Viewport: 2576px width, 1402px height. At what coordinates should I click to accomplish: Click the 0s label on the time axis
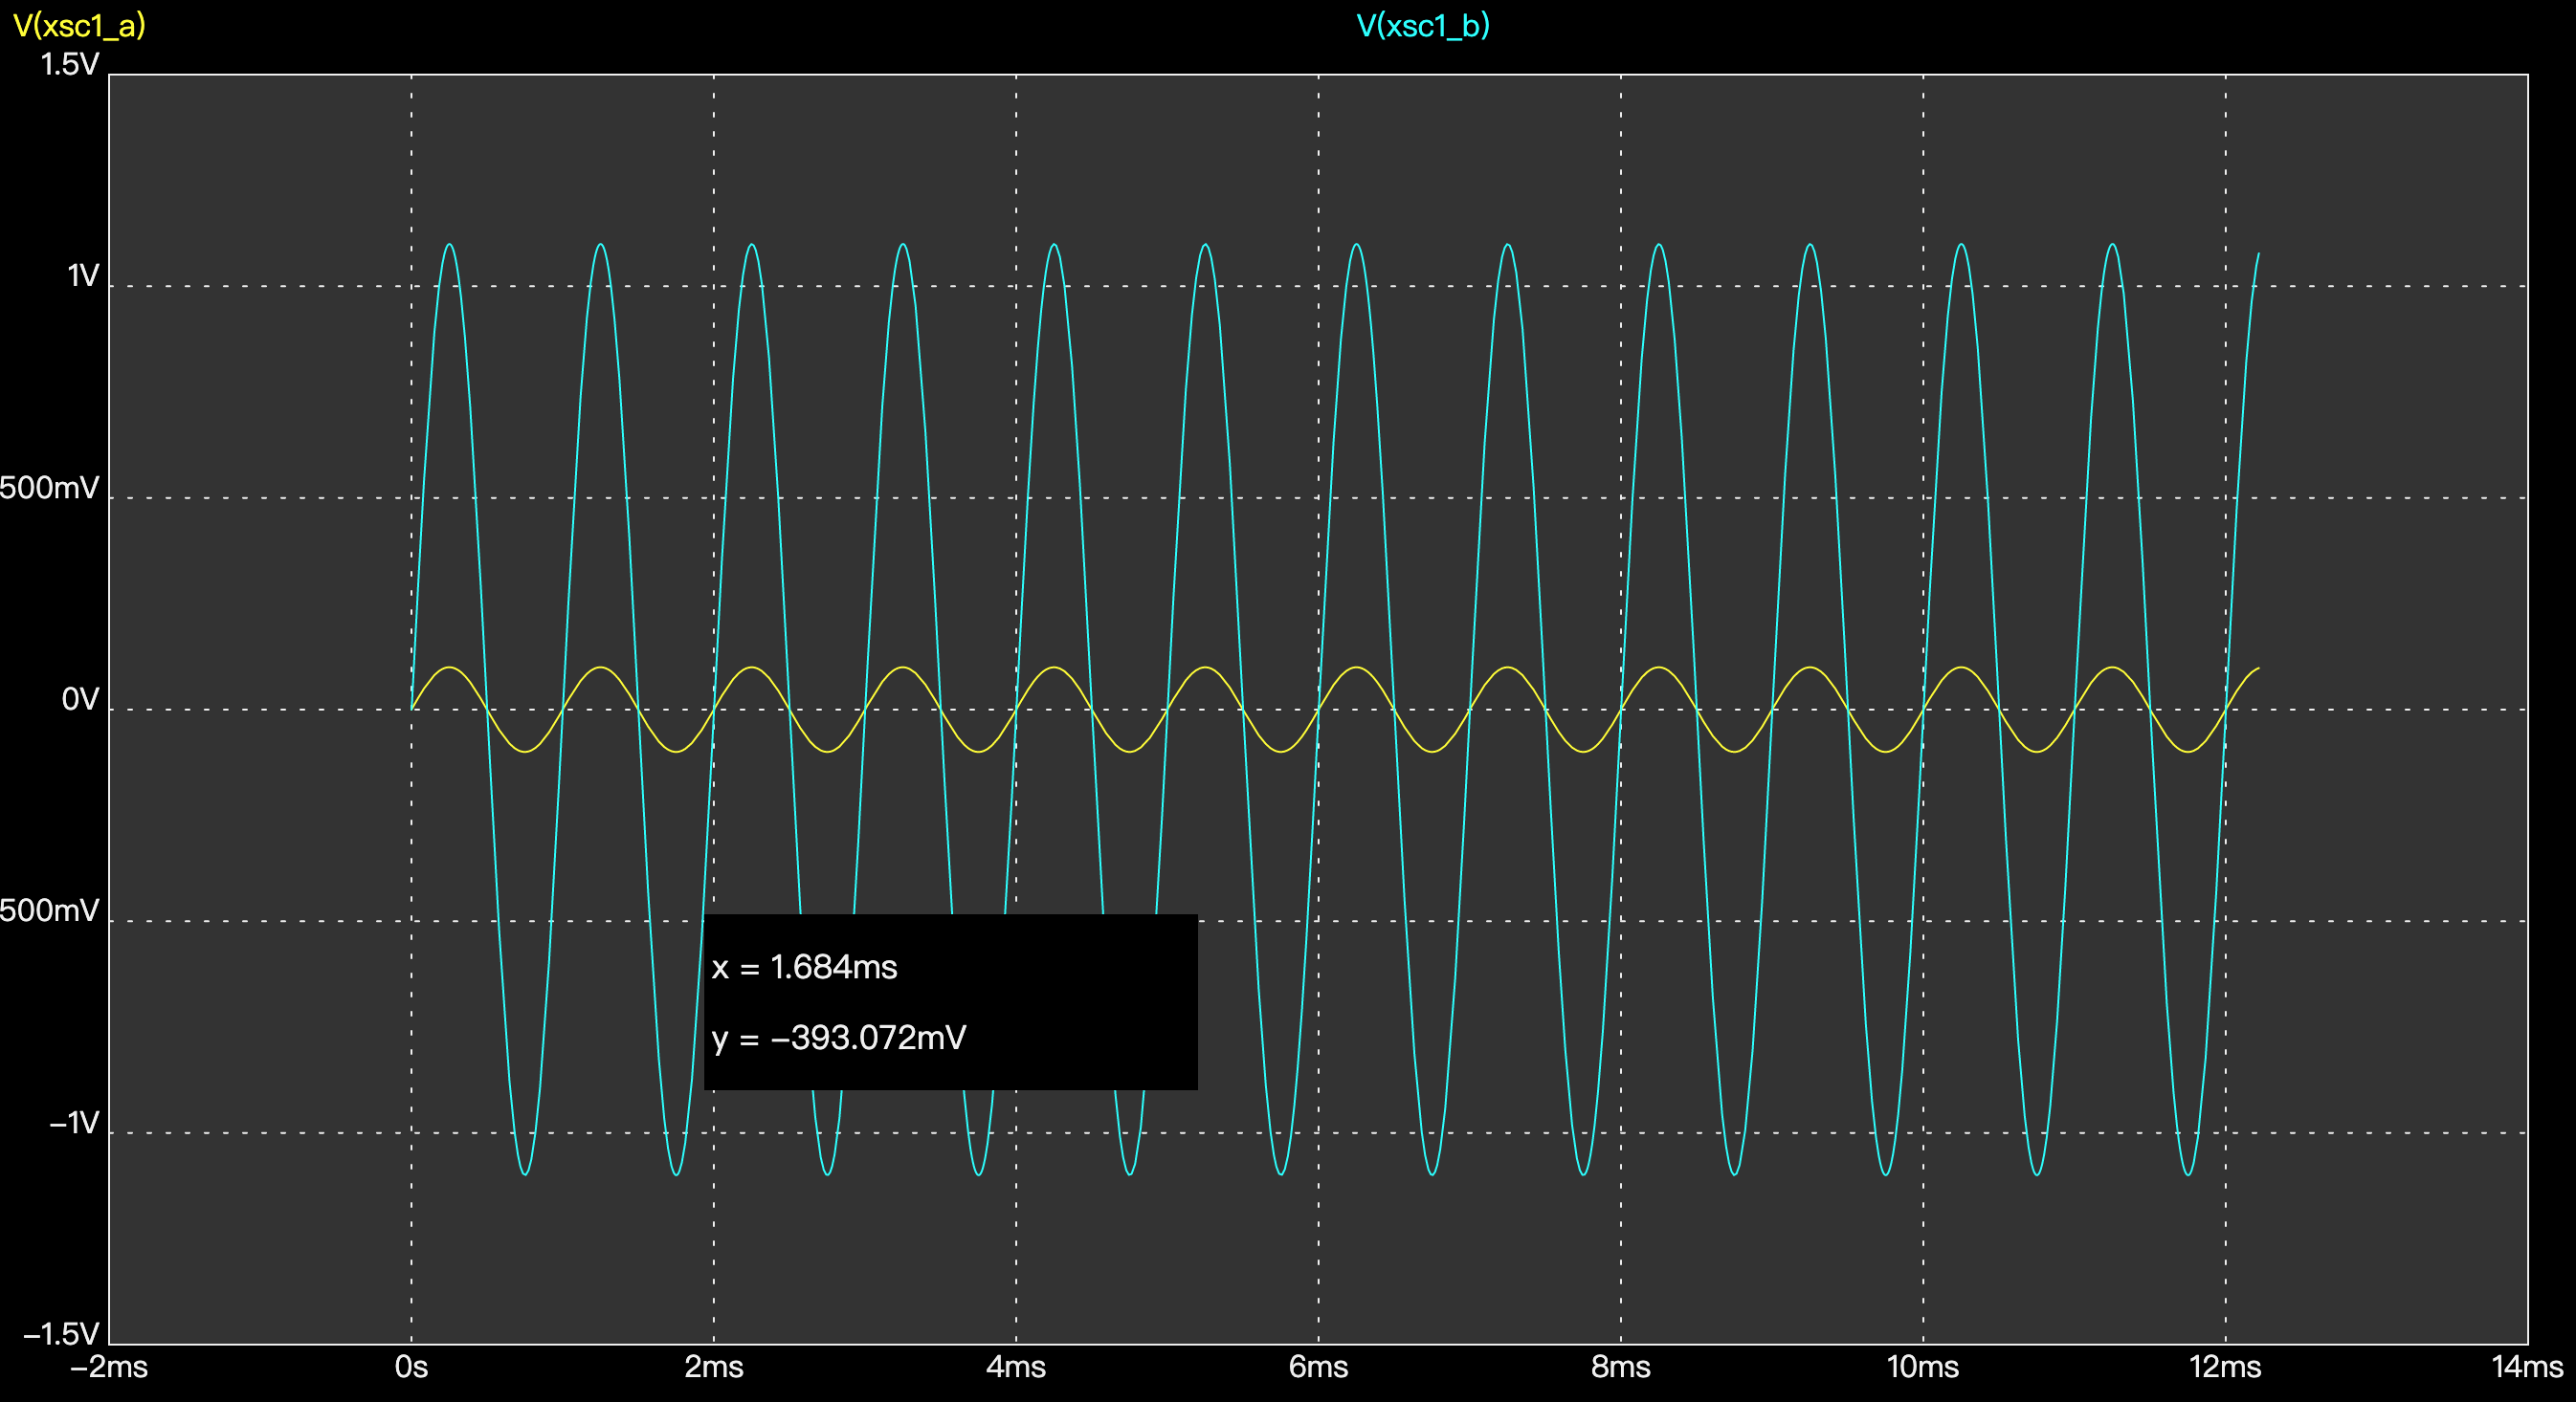click(411, 1367)
